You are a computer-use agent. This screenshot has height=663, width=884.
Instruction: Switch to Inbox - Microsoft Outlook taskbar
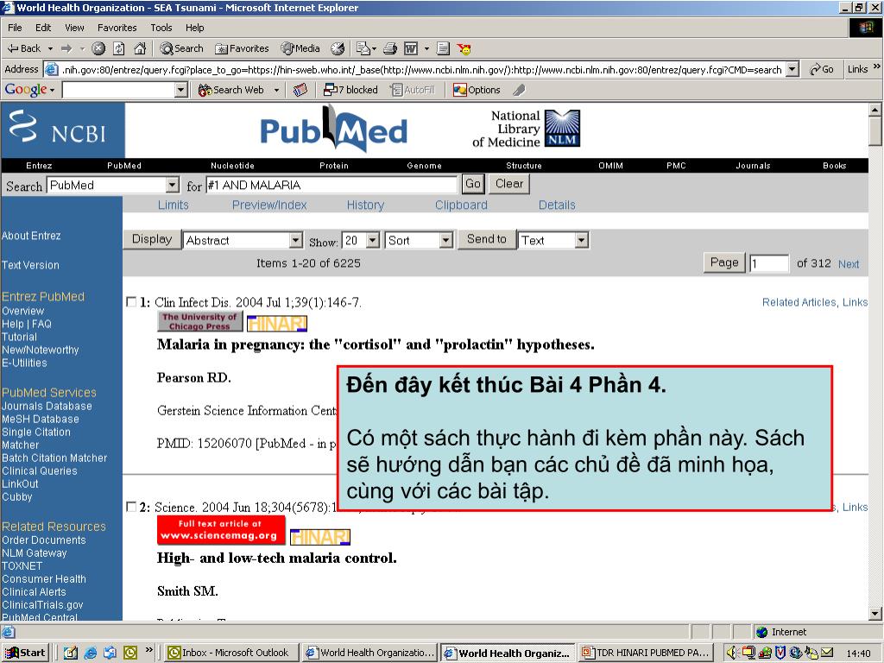[230, 653]
